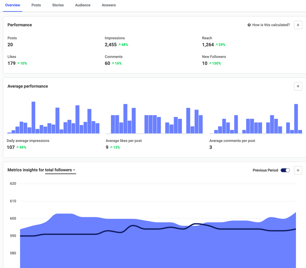The image size is (306, 268).
Task: Click the 'How is this calculated?' link
Action: coord(271,25)
